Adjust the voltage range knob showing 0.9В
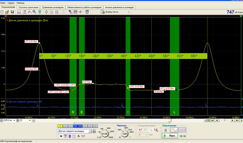 coord(105,134)
